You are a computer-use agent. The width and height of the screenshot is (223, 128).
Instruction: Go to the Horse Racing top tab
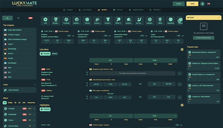tap(137, 10)
